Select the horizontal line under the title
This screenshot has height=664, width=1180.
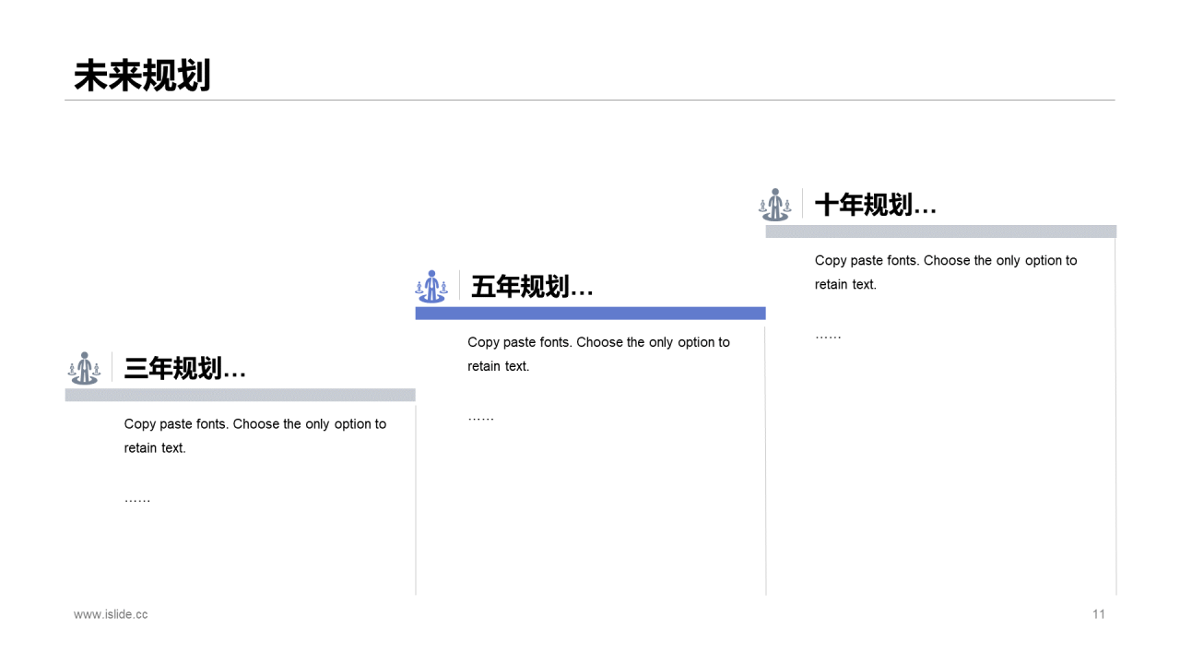tap(590, 100)
